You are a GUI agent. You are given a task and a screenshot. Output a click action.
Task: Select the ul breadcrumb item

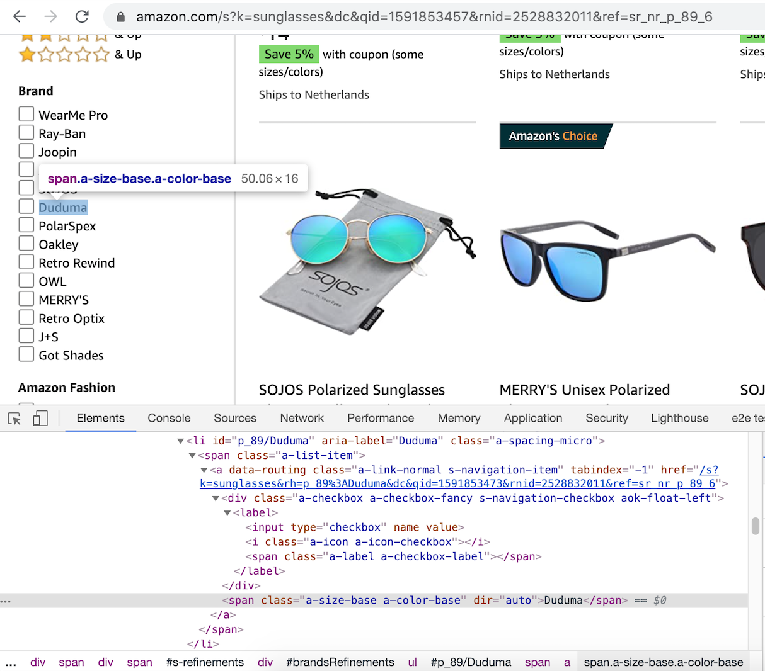(413, 662)
